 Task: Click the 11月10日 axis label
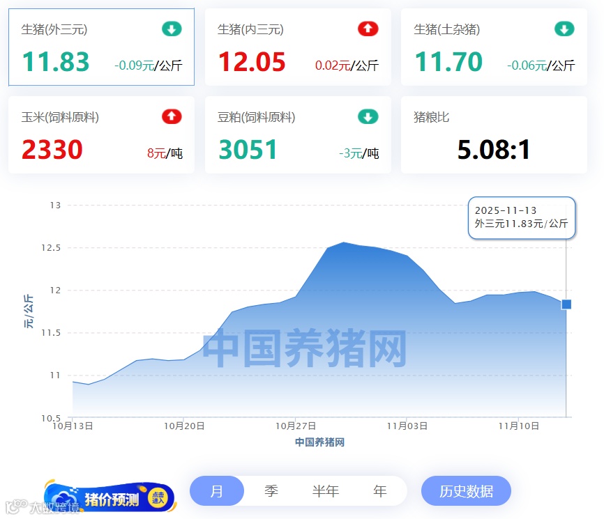tap(519, 426)
